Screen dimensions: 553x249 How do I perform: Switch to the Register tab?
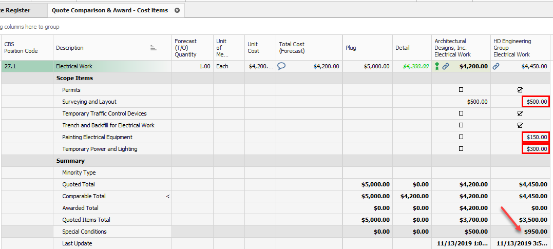(x=15, y=10)
